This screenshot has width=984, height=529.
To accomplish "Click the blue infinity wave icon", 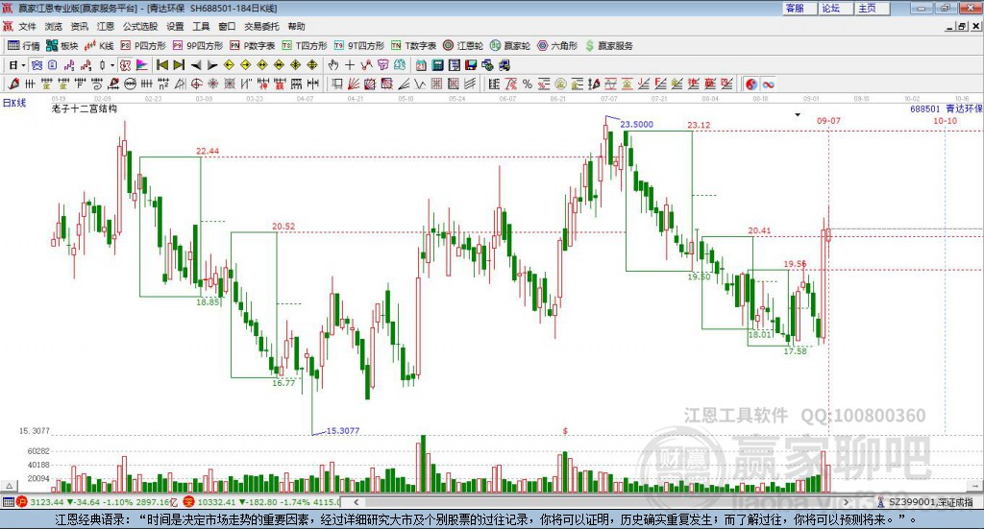I will (x=768, y=84).
